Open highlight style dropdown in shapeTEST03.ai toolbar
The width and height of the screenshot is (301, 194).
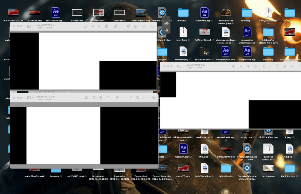271,66
